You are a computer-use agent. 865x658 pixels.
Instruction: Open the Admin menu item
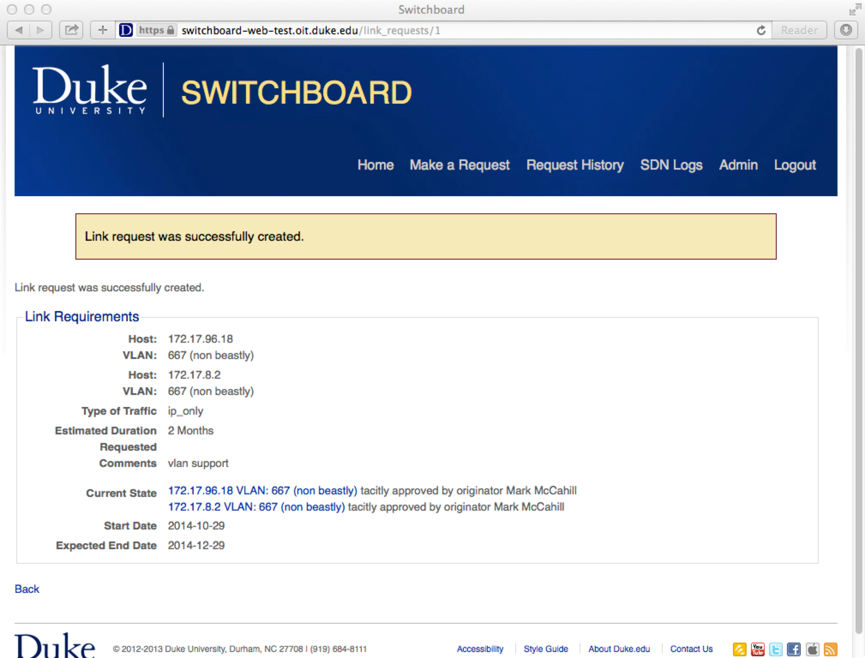click(x=738, y=165)
